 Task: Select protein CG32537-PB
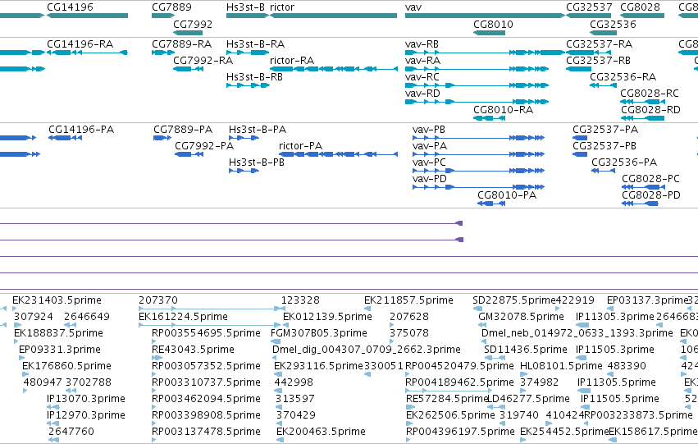coord(604,145)
